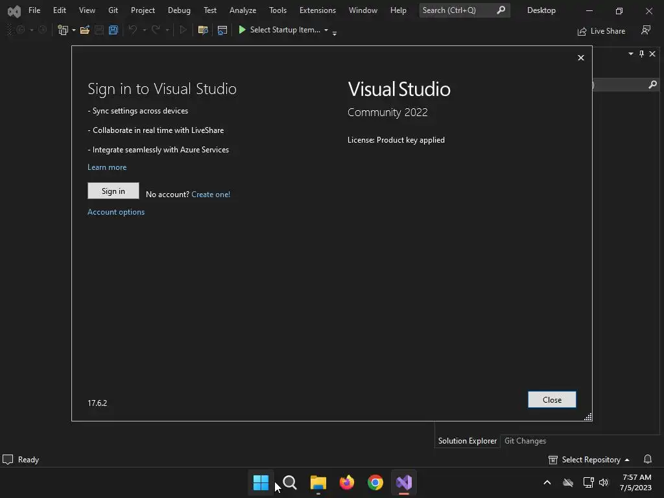Open the Windows Start menu

(x=261, y=482)
